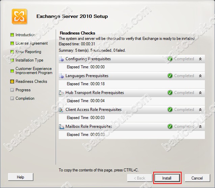Click the 'Elapsed time: 00:00:31' line
Screen dimensions: 215x188
coord(77,44)
